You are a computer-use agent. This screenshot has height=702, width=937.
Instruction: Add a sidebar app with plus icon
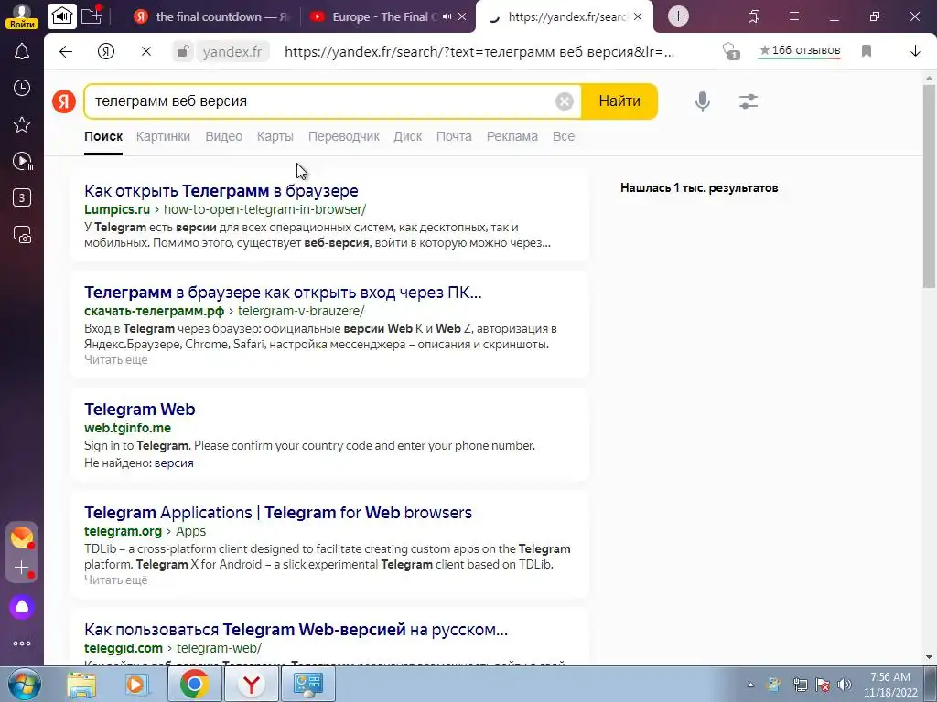tap(22, 567)
